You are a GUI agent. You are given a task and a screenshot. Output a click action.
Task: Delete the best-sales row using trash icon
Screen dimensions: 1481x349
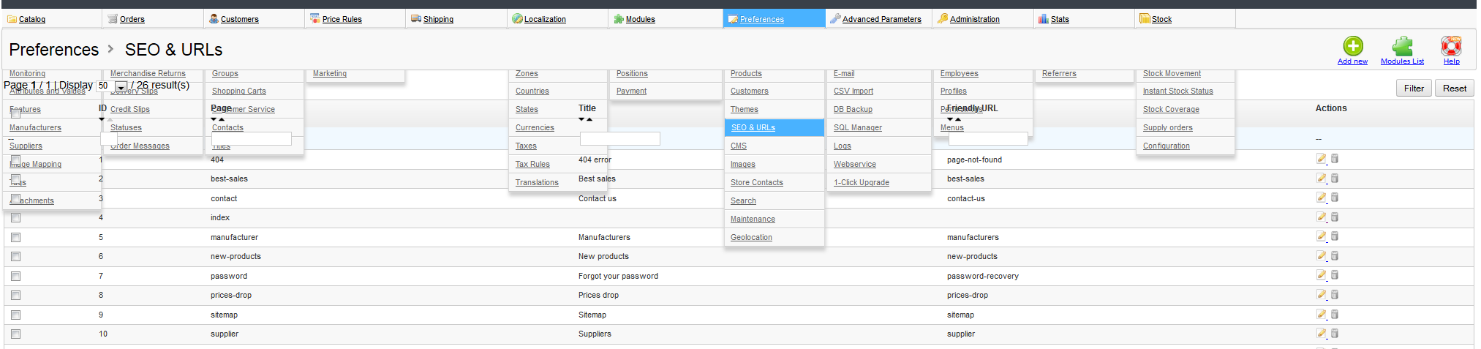pyautogui.click(x=1335, y=179)
